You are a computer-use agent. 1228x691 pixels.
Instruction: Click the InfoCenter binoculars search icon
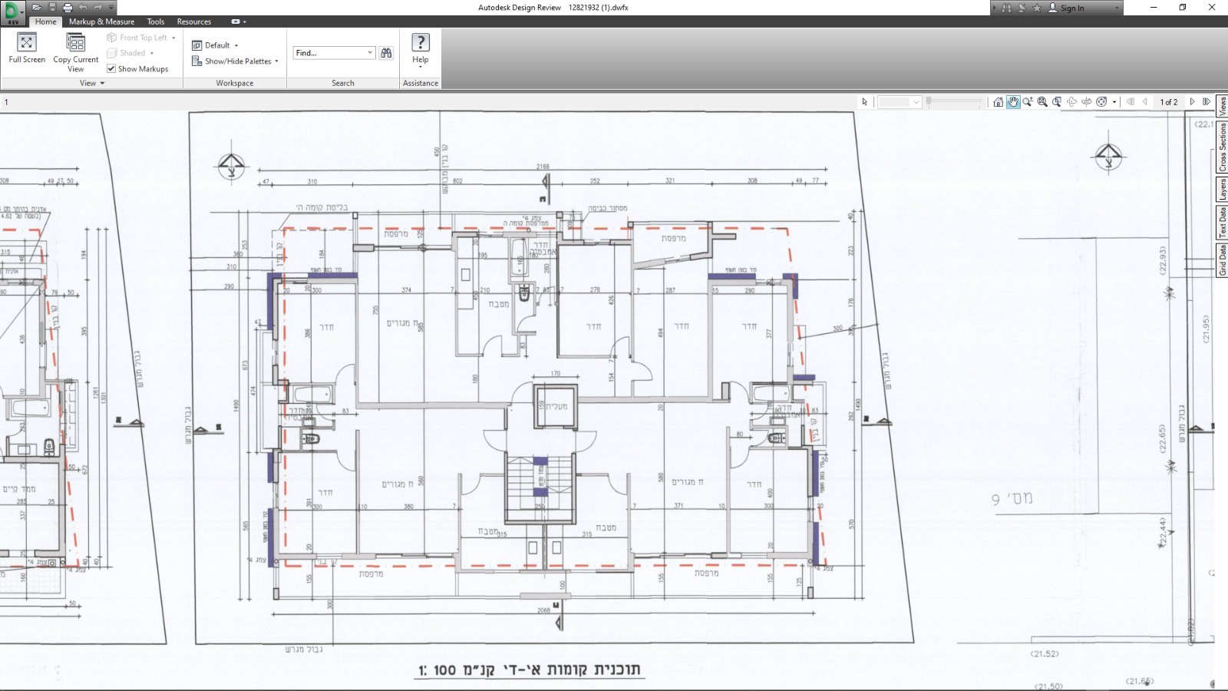coord(1006,8)
